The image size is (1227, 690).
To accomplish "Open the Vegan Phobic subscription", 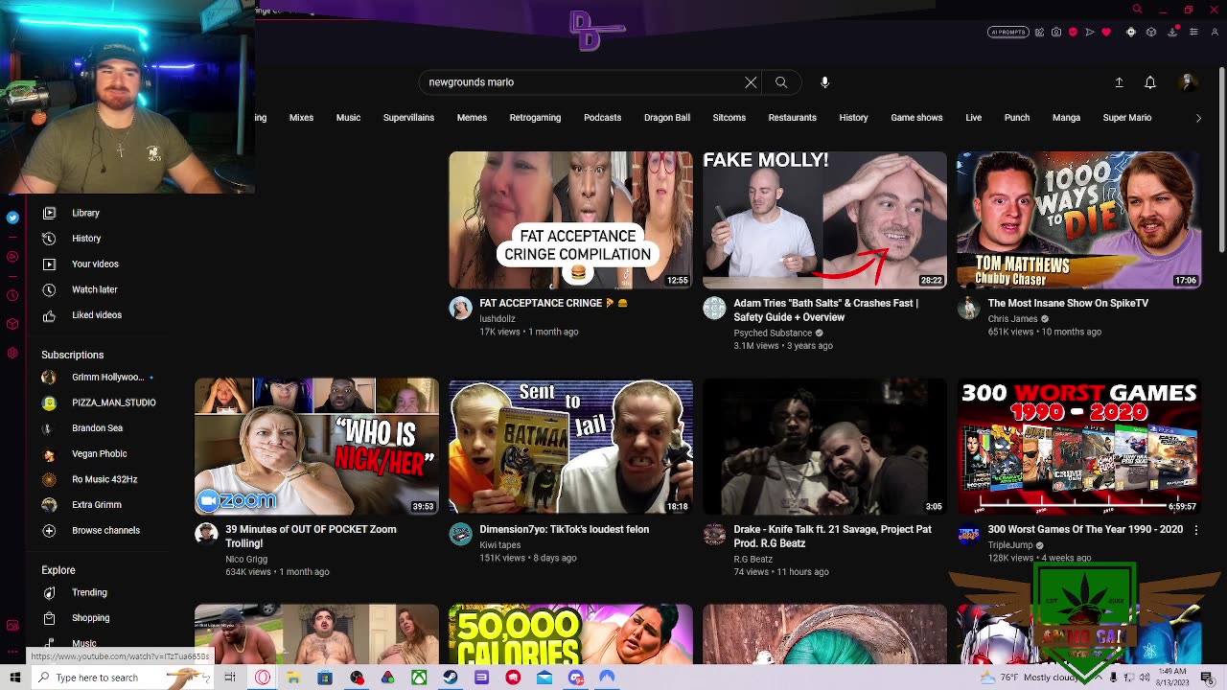I will (99, 453).
